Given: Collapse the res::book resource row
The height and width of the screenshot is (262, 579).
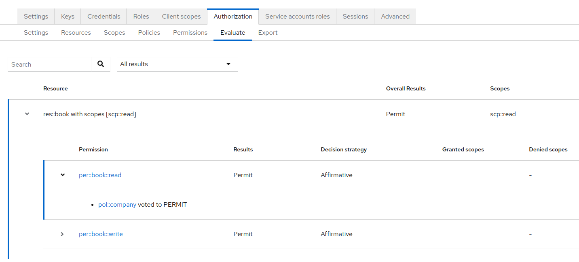Looking at the screenshot, I should coord(27,114).
